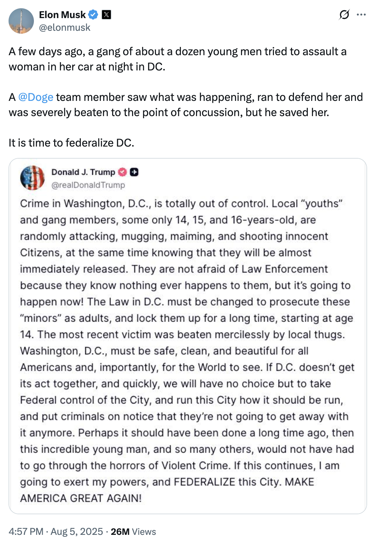Click Trump's pink verification badge
The height and width of the screenshot is (545, 375).
click(122, 173)
